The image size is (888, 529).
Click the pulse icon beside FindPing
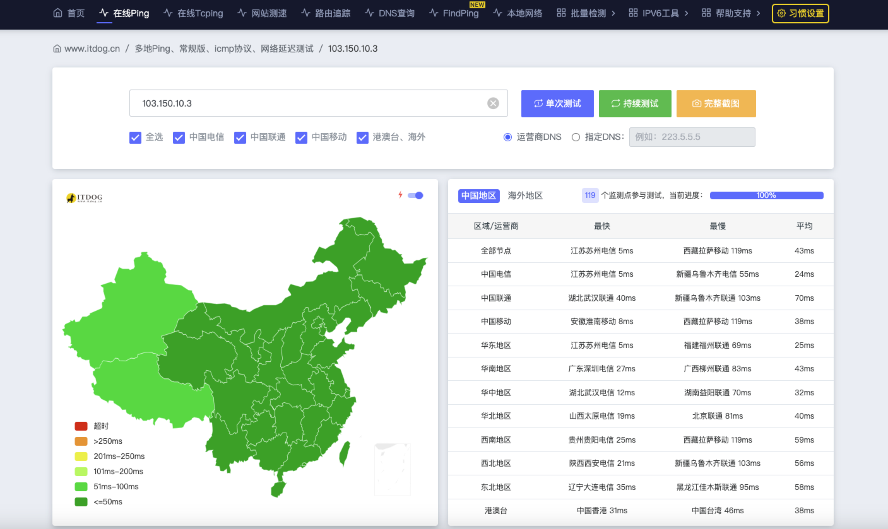pyautogui.click(x=434, y=13)
